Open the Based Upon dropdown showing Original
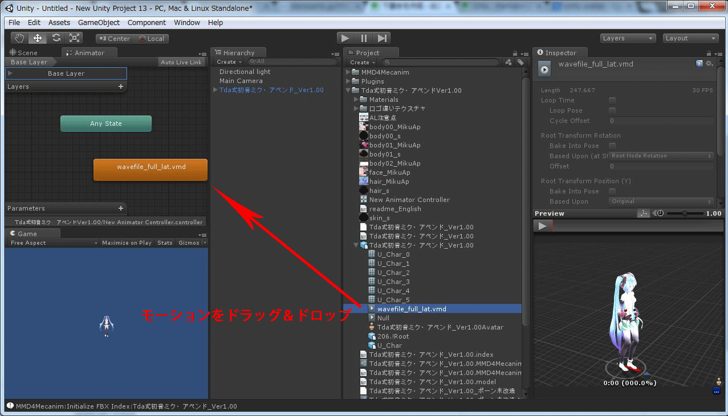Viewport: 728px width, 416px height. click(x=660, y=201)
